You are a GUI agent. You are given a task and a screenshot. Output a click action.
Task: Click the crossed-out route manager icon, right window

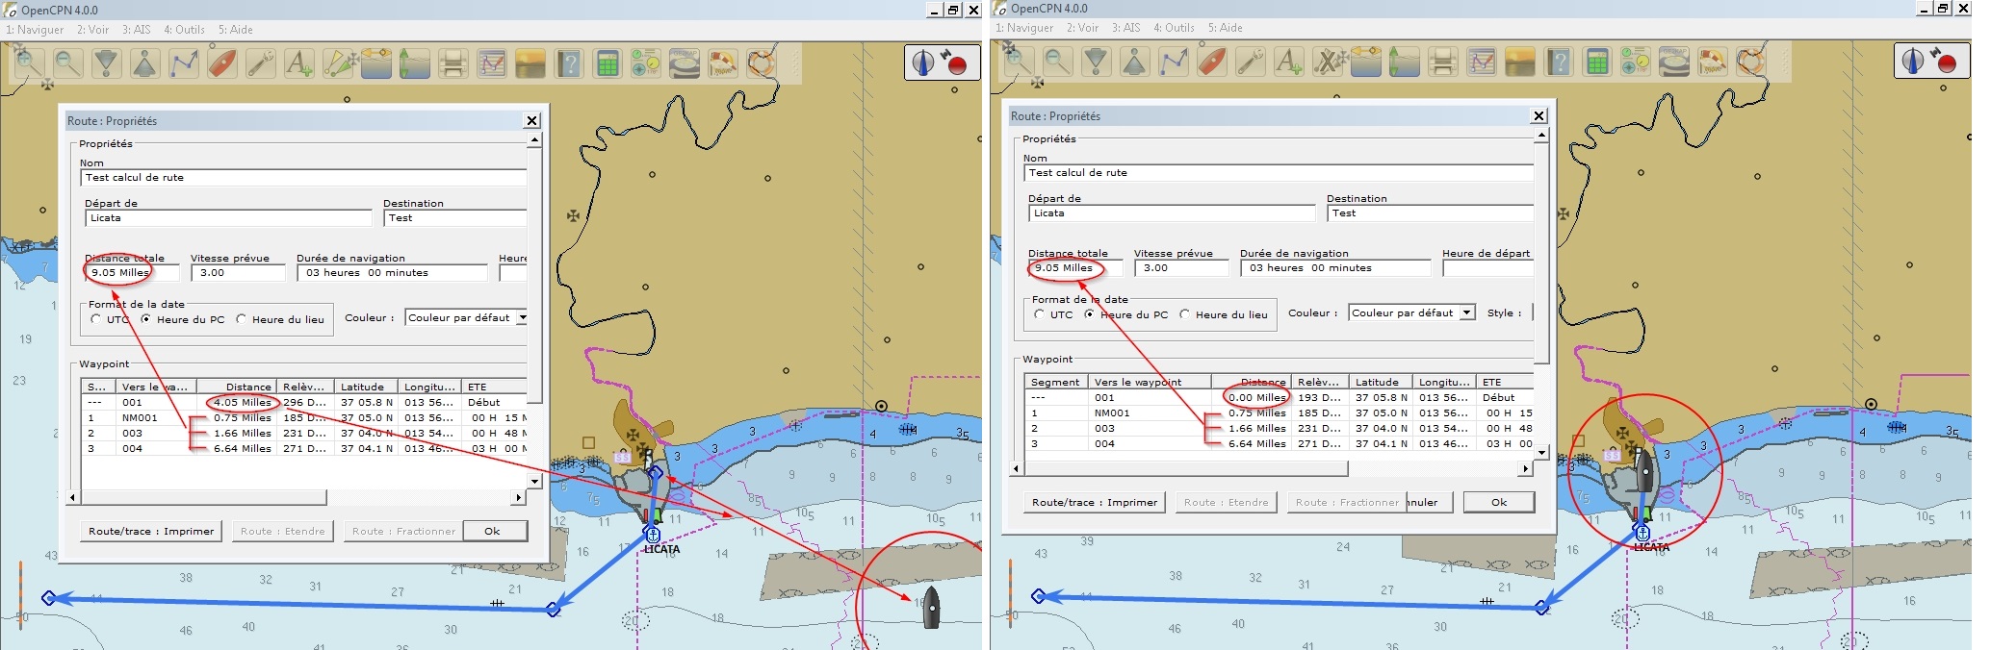pos(1327,63)
